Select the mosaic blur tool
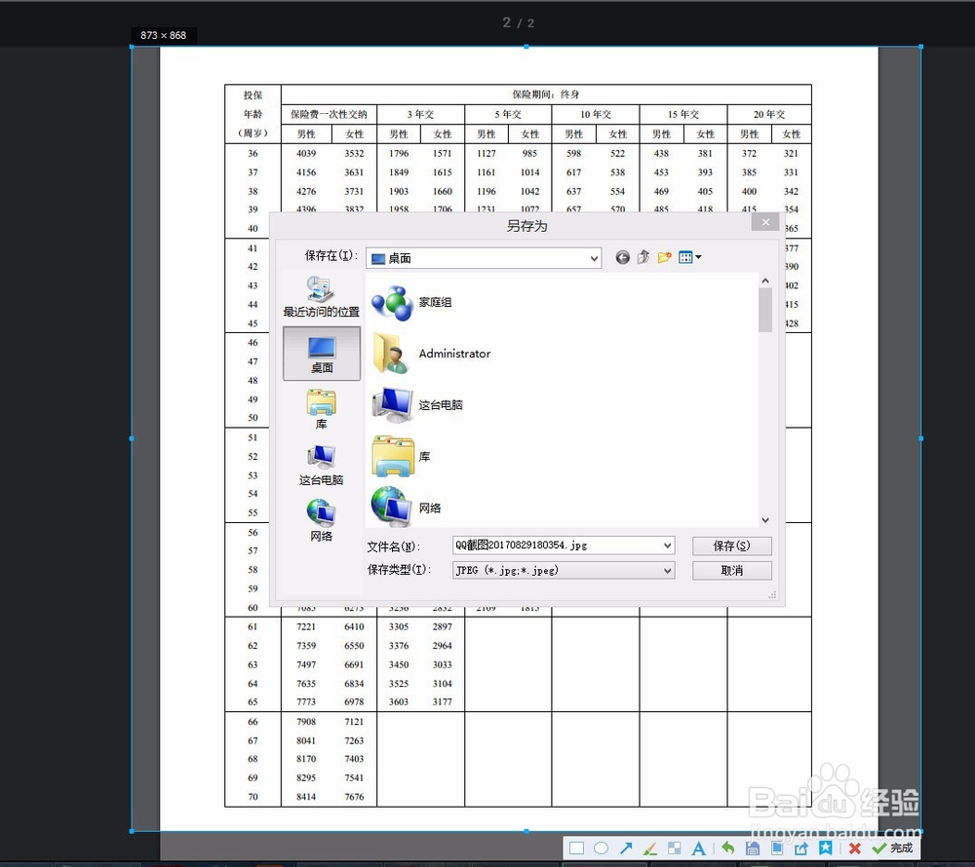Screen dimensions: 975x867 [x=674, y=848]
